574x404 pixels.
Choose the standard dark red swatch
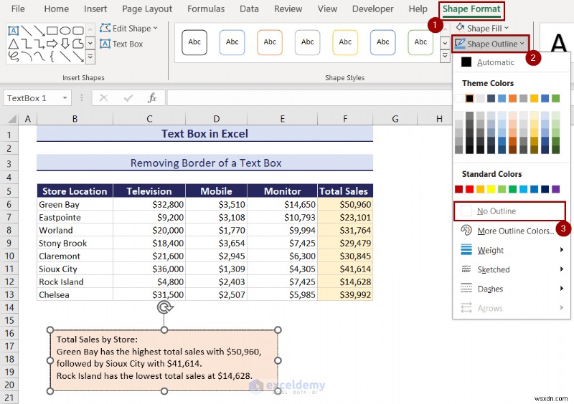click(458, 189)
